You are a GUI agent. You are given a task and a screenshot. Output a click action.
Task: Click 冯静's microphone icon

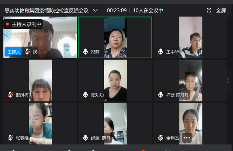86,52
